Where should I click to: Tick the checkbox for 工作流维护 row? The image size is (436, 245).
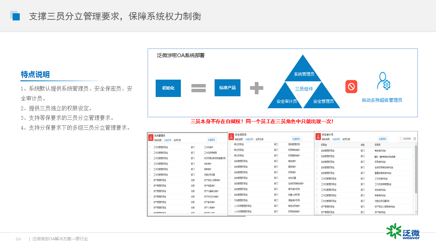click(150, 147)
